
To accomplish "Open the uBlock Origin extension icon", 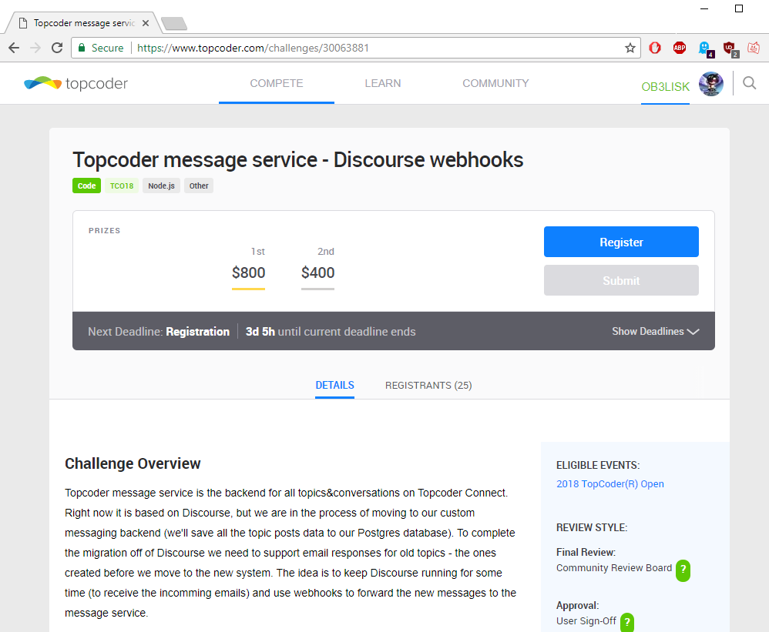I will click(x=730, y=49).
